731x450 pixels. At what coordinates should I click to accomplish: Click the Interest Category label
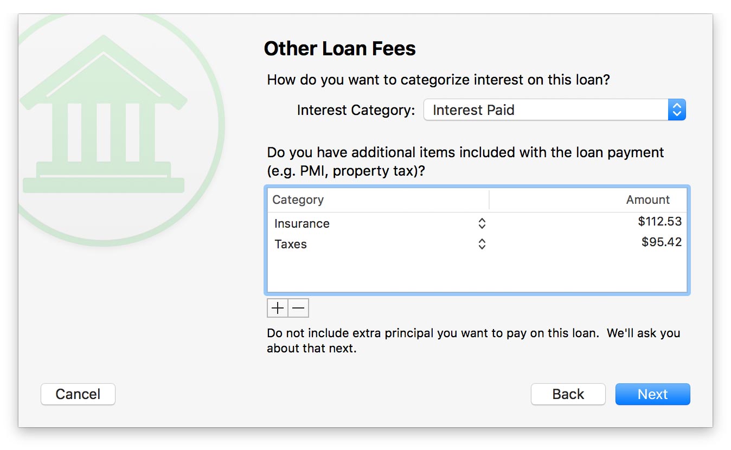point(356,110)
